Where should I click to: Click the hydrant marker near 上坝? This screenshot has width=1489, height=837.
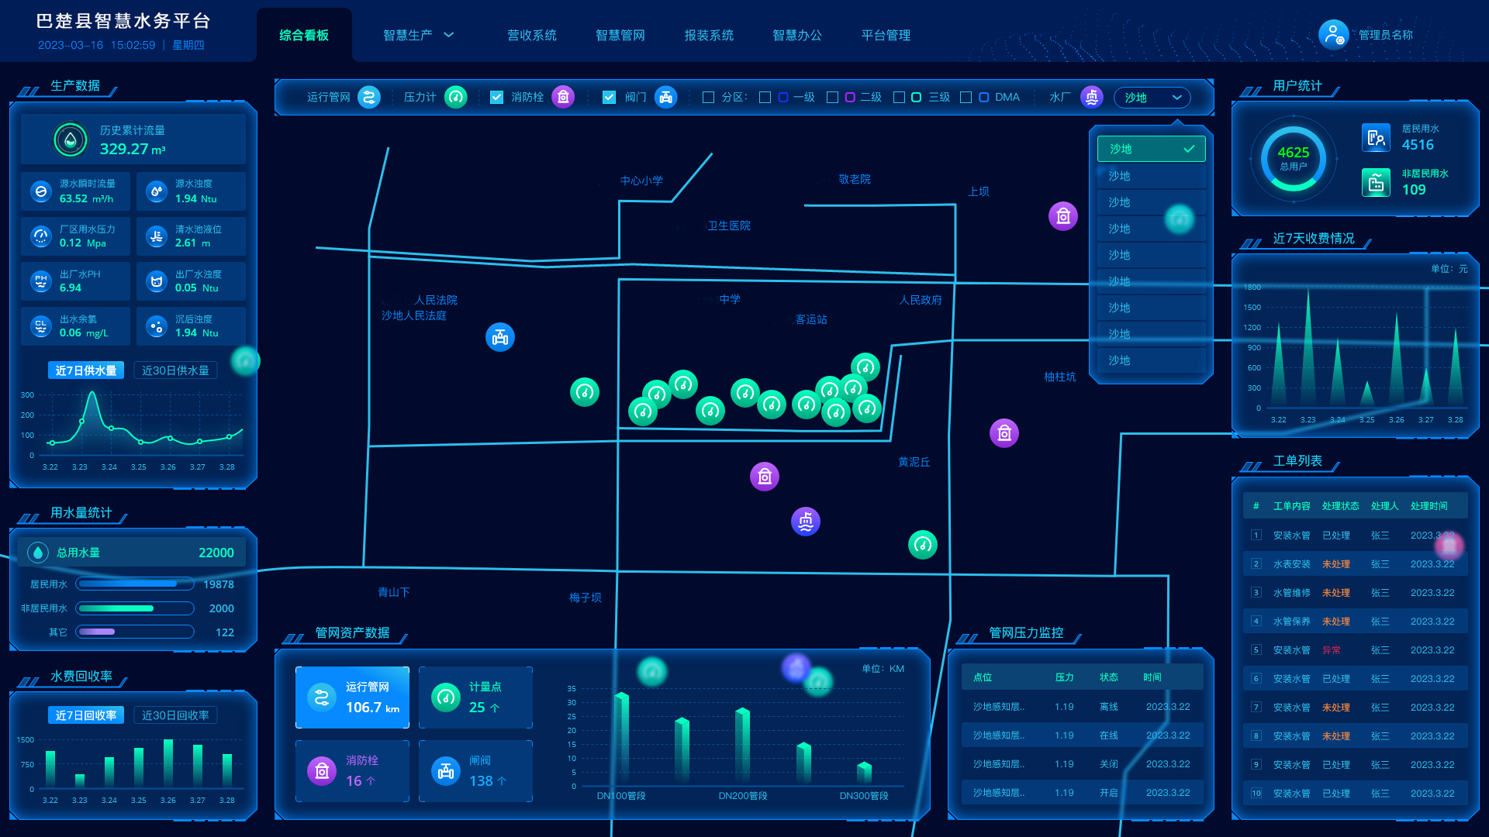pyautogui.click(x=1063, y=216)
